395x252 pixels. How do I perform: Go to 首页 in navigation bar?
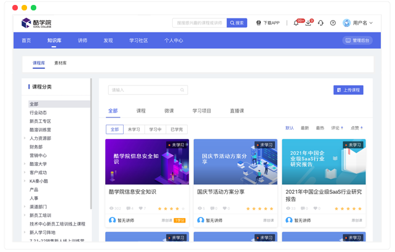coord(26,41)
